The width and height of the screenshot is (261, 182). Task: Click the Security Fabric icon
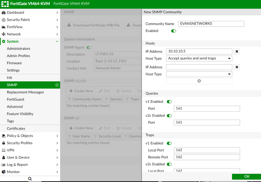pyautogui.click(x=4, y=20)
